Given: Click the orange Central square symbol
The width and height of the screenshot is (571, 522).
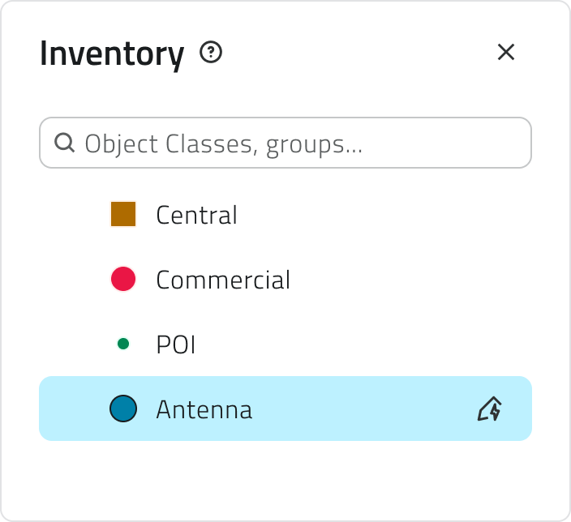Looking at the screenshot, I should pyautogui.click(x=123, y=214).
